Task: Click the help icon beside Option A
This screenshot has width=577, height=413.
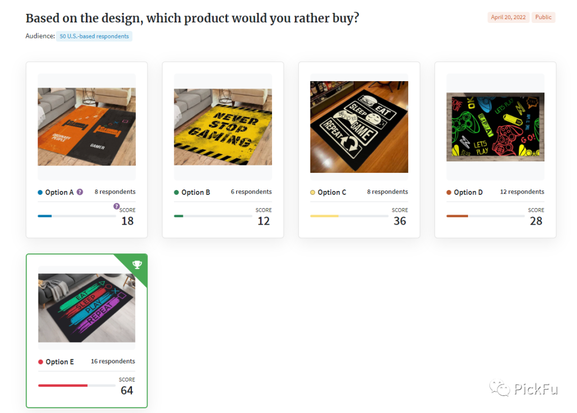Action: (x=80, y=192)
